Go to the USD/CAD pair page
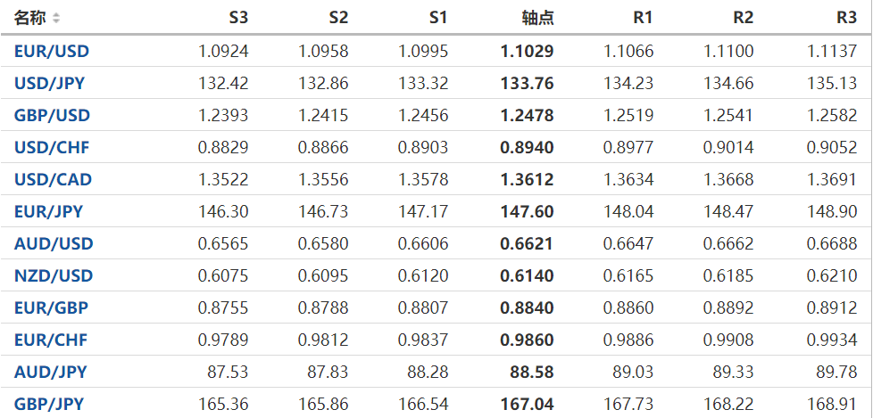The width and height of the screenshot is (873, 418). [53, 179]
